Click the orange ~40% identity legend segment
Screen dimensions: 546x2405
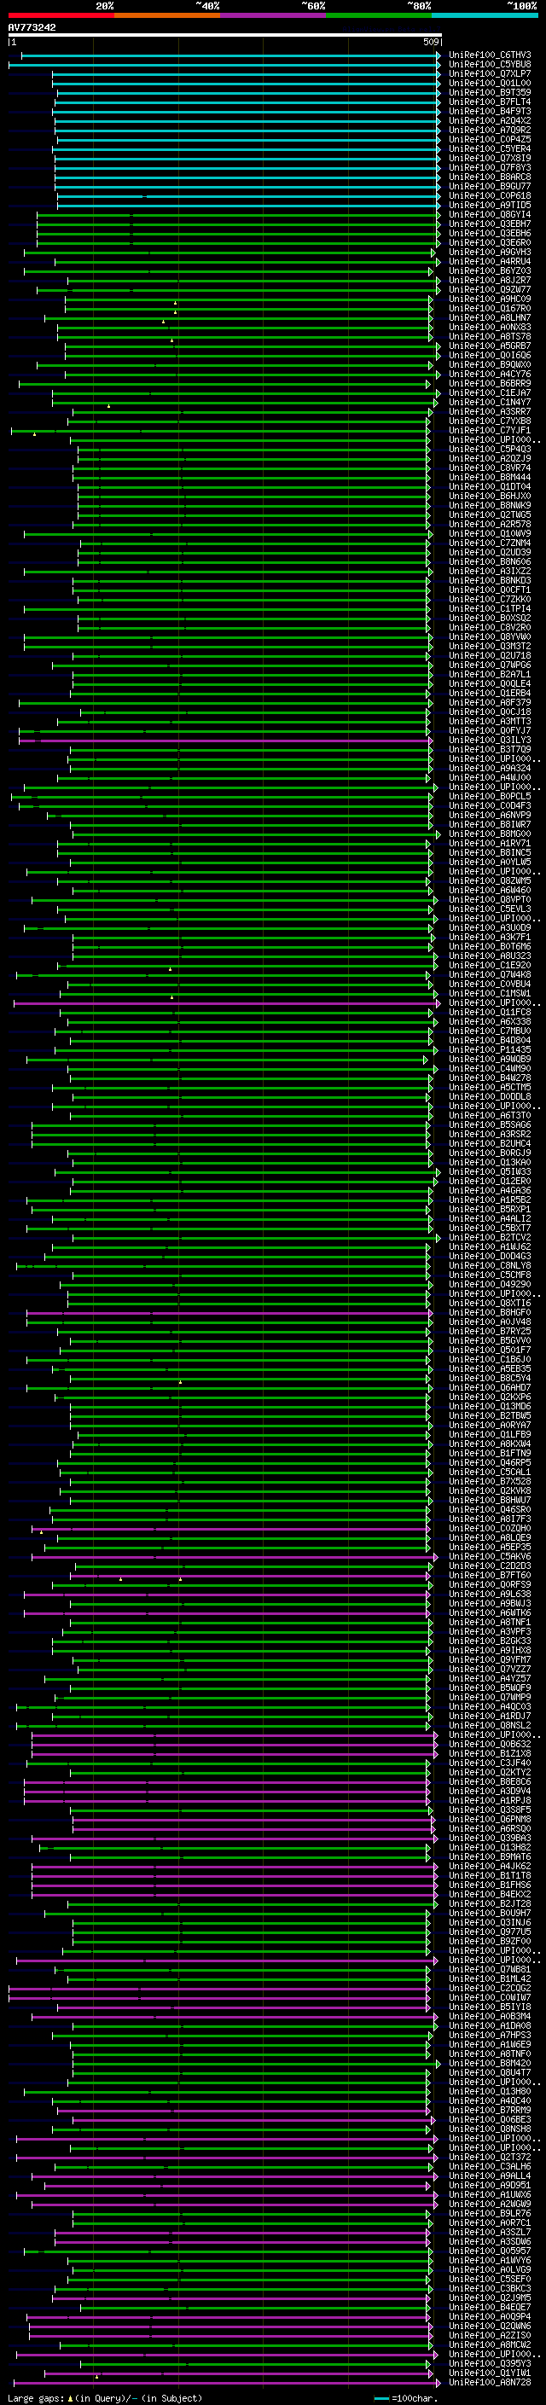tap(167, 15)
